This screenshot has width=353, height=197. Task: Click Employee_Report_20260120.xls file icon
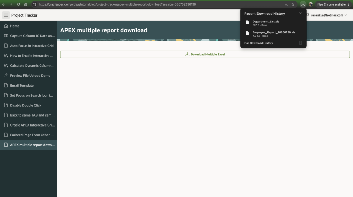(x=248, y=33)
